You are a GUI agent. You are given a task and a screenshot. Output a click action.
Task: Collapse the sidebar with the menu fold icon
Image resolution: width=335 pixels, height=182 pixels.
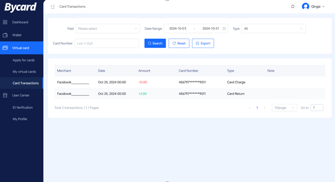pos(53,7)
